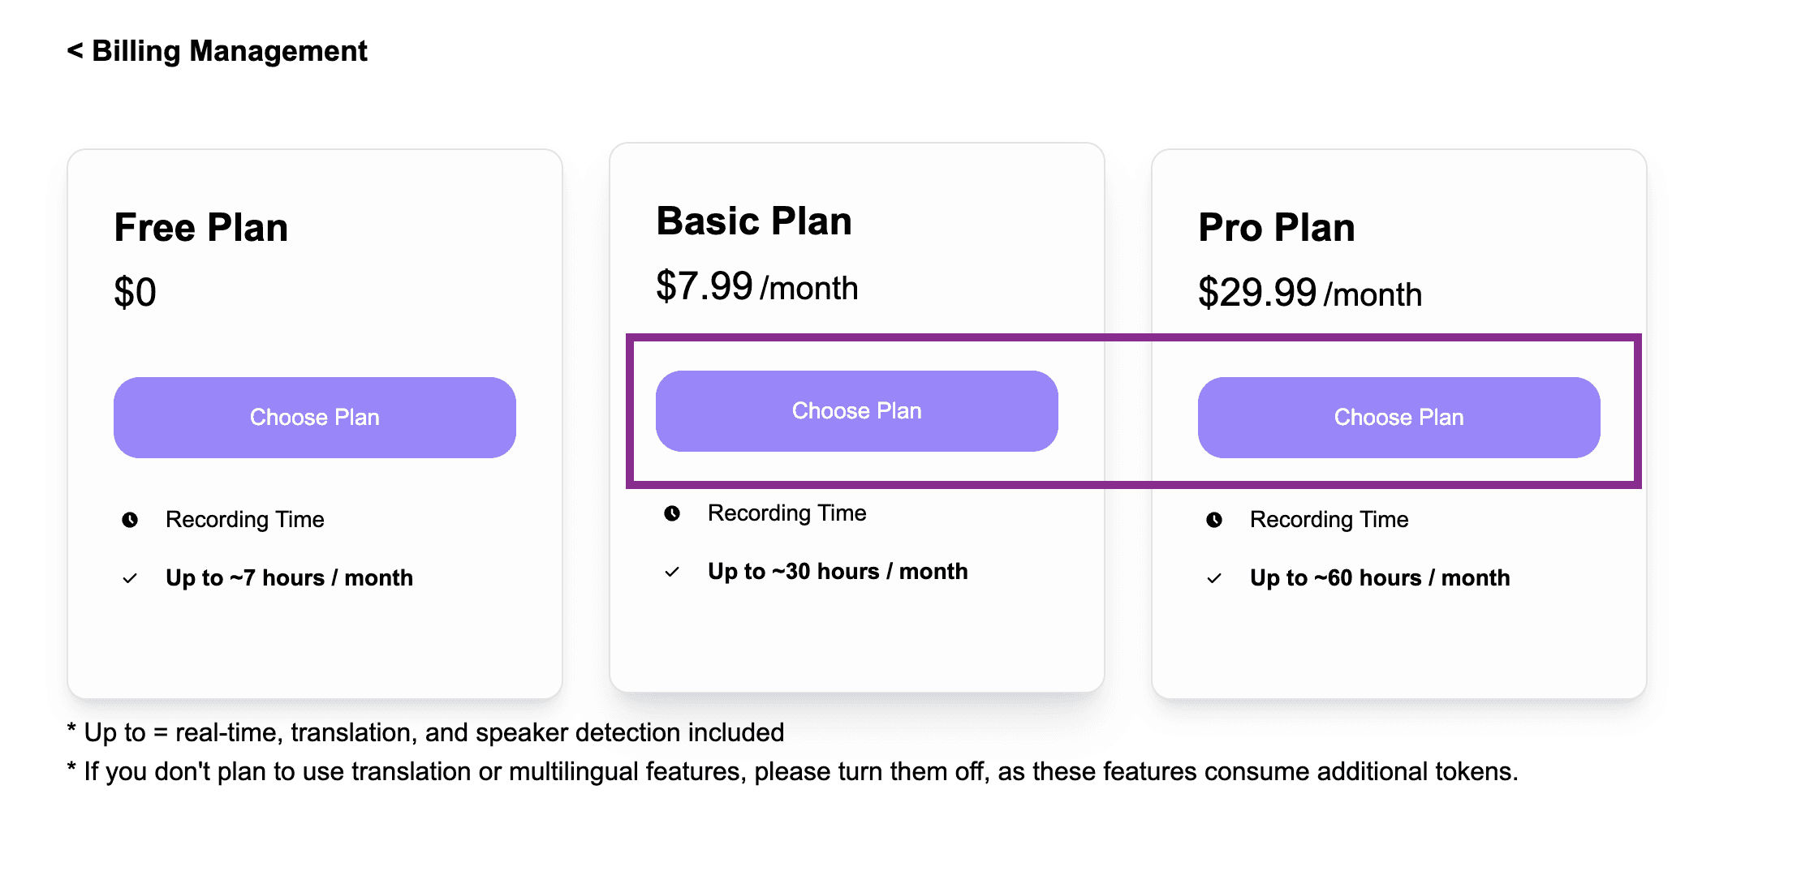
Task: Choose the Free Plan
Action: pyautogui.click(x=314, y=417)
